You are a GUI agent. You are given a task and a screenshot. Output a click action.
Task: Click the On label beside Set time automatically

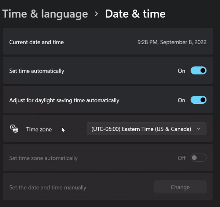181,71
